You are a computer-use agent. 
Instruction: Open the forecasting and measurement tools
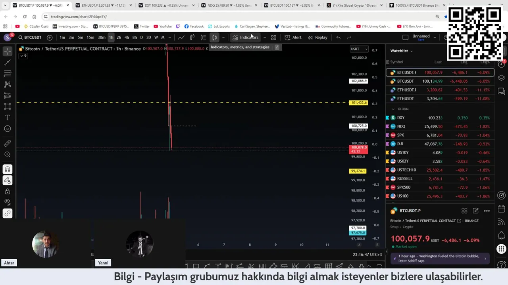click(x=7, y=95)
